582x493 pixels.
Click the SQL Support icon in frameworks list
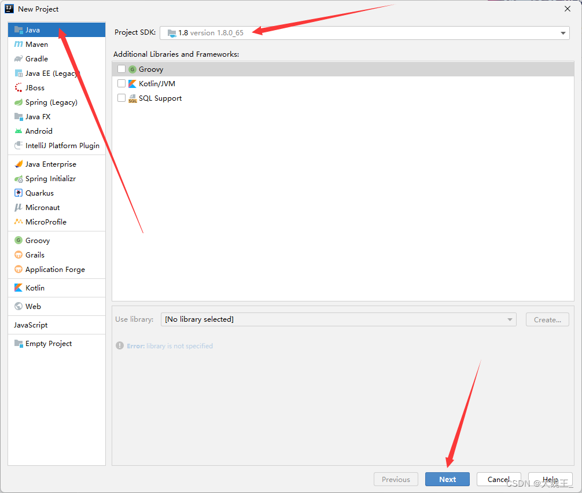[x=132, y=98]
